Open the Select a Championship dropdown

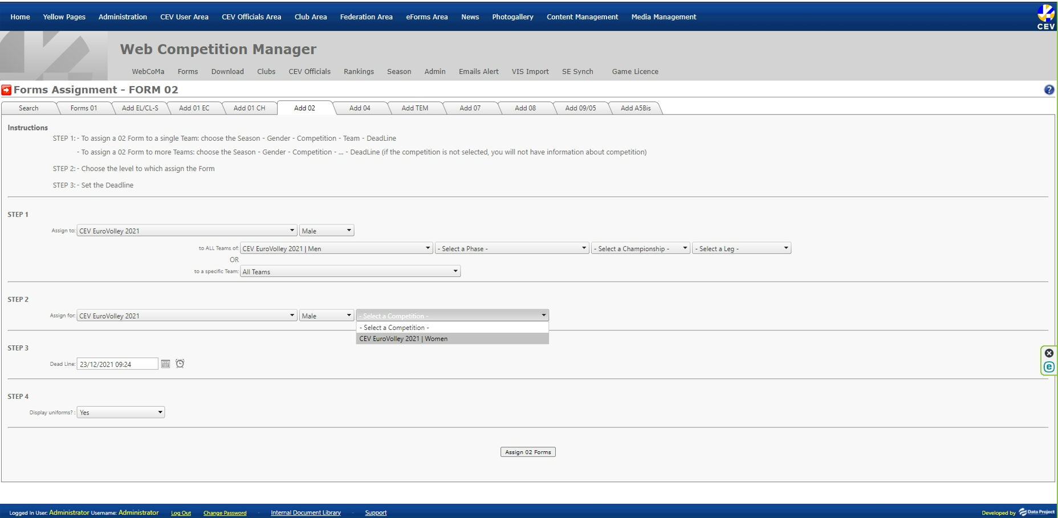pos(640,248)
